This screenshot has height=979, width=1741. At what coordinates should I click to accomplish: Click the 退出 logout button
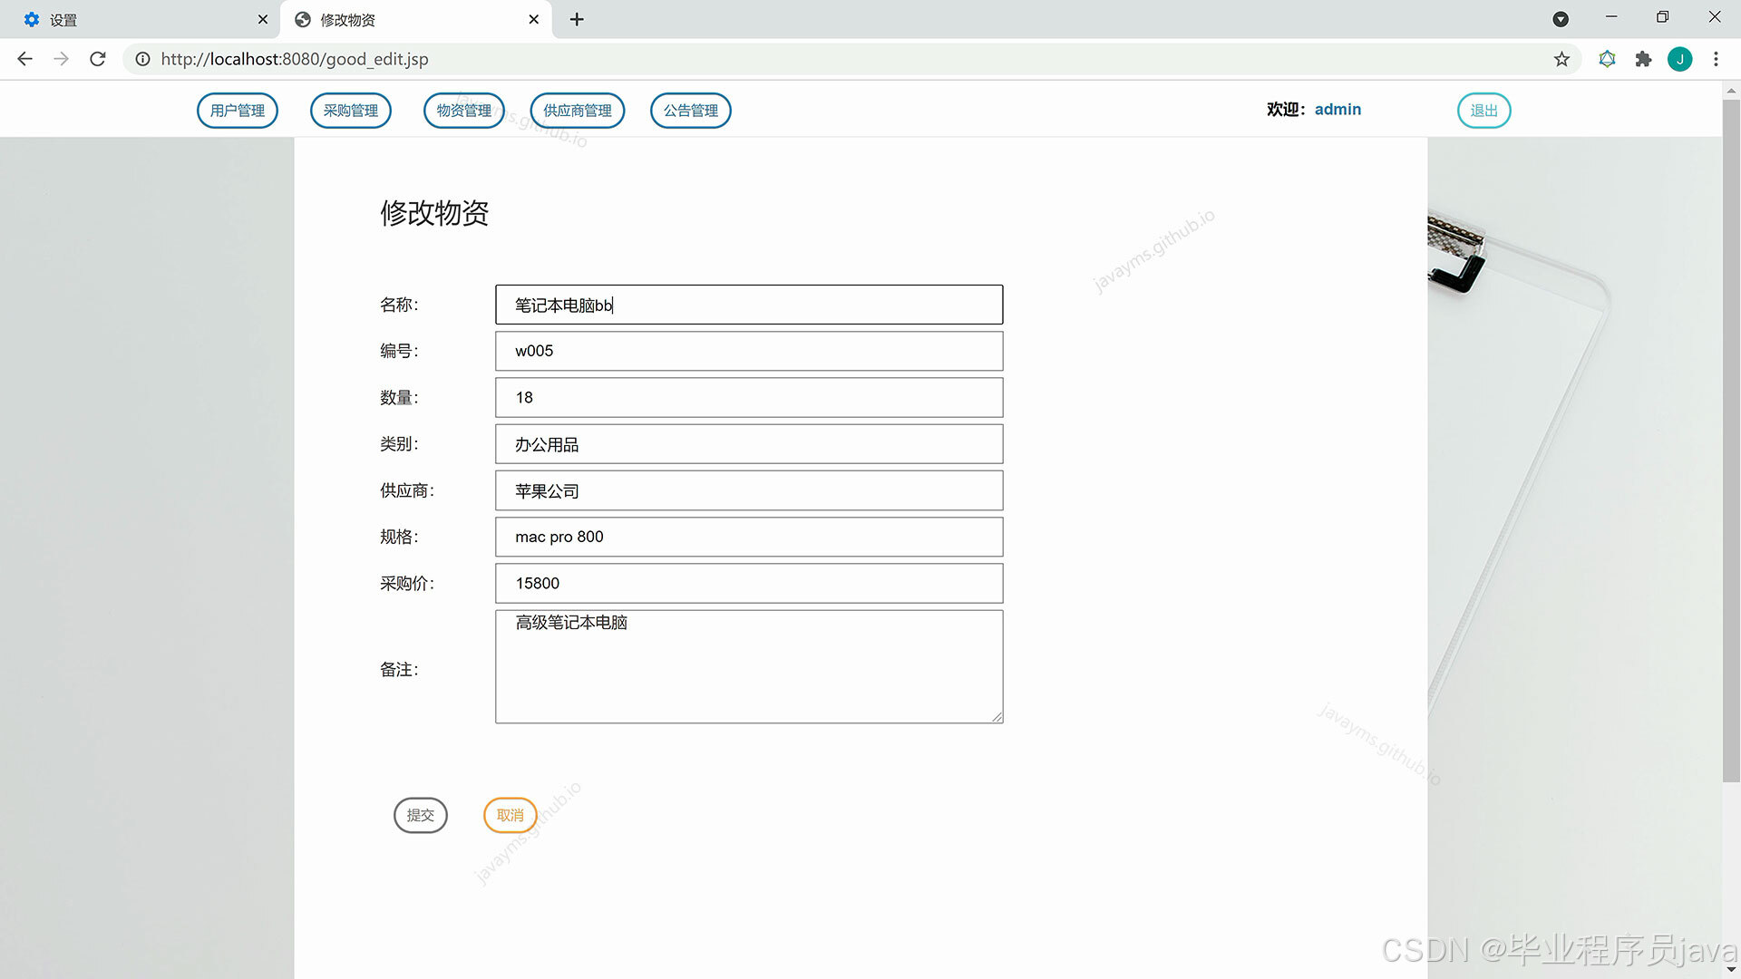tap(1484, 111)
